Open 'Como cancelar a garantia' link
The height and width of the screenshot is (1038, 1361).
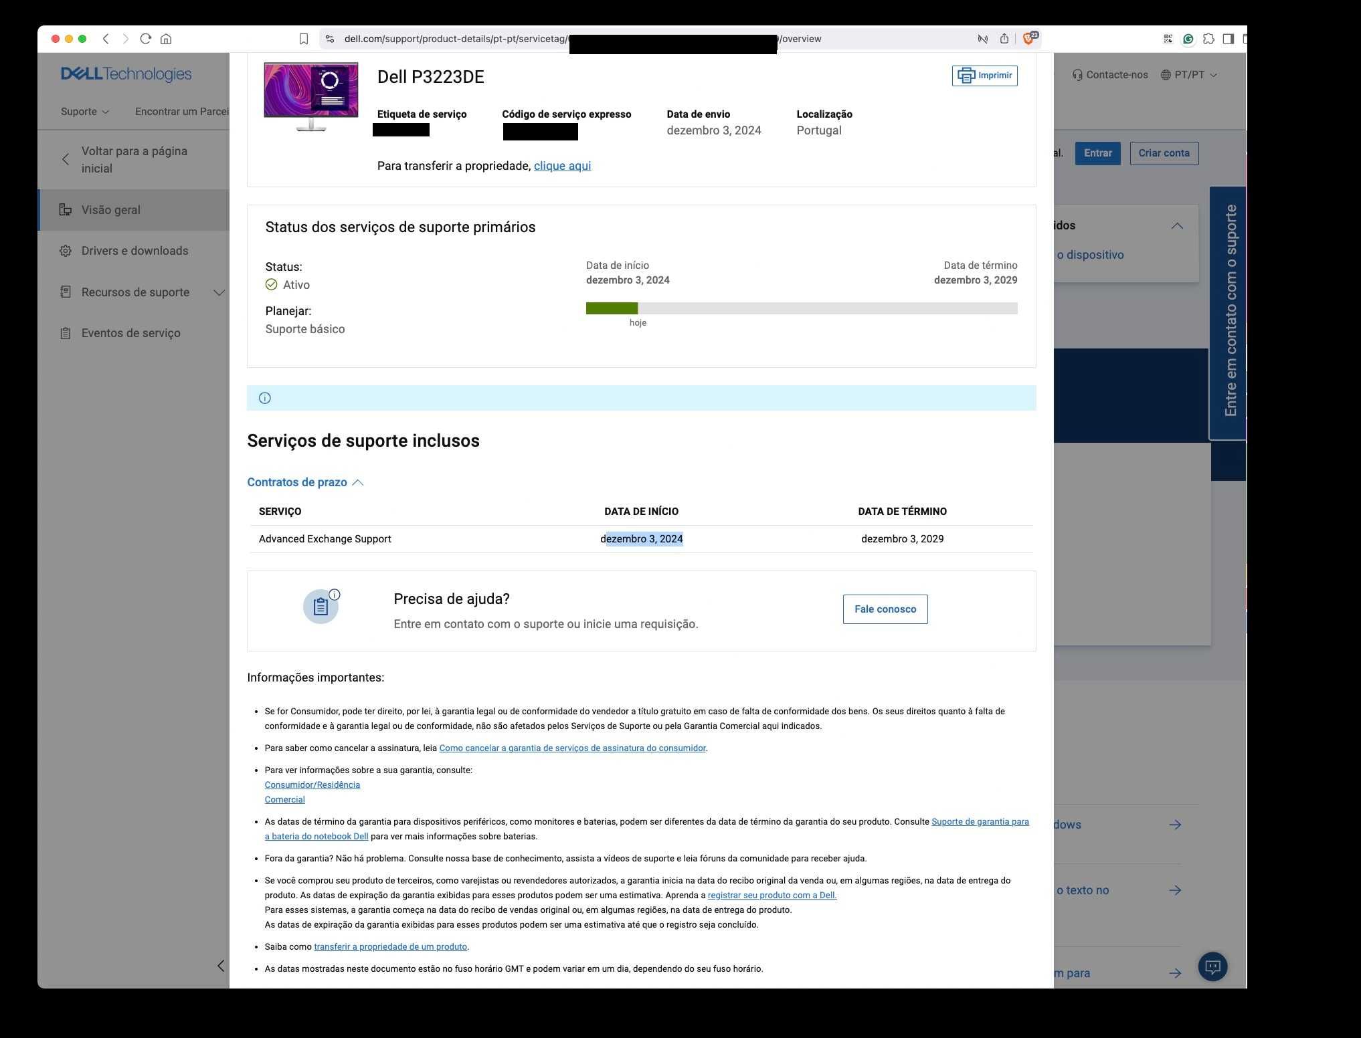(x=572, y=748)
